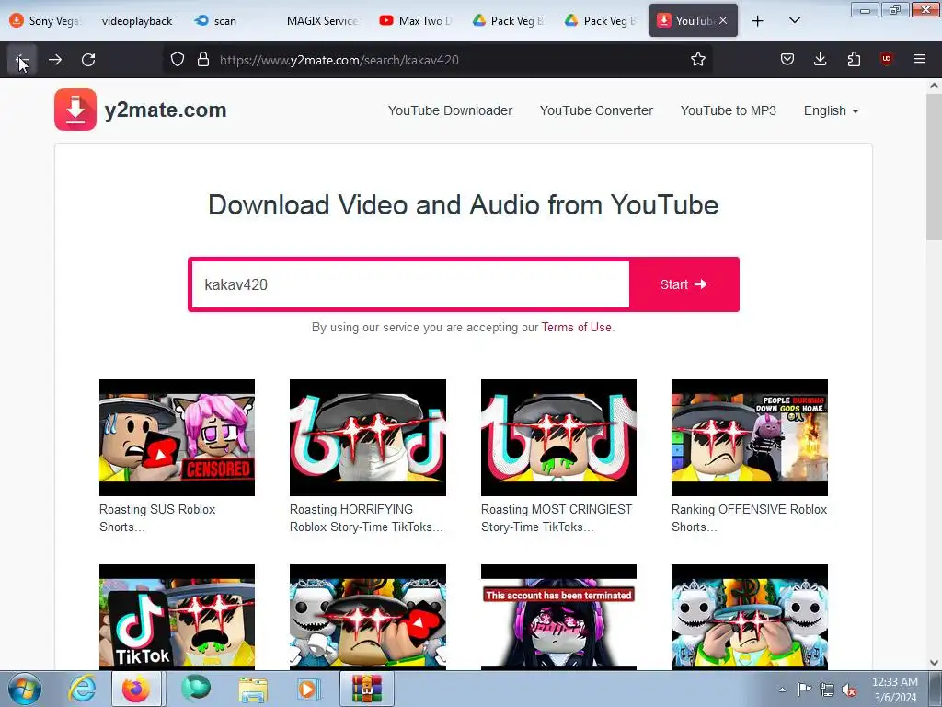Click the Roasting MOST CRINGIEST Story-Time title
942x707 pixels.
tap(557, 518)
